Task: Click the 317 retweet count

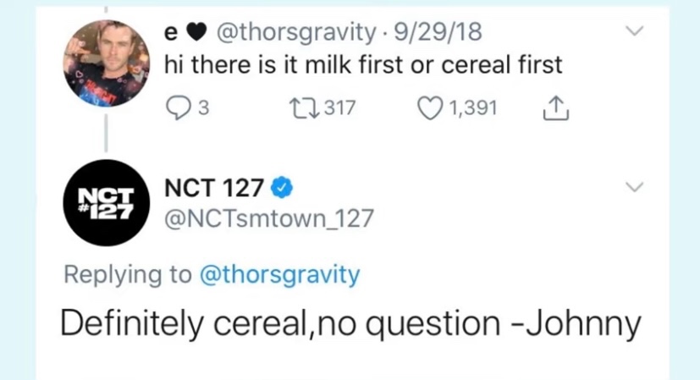Action: coord(339,109)
